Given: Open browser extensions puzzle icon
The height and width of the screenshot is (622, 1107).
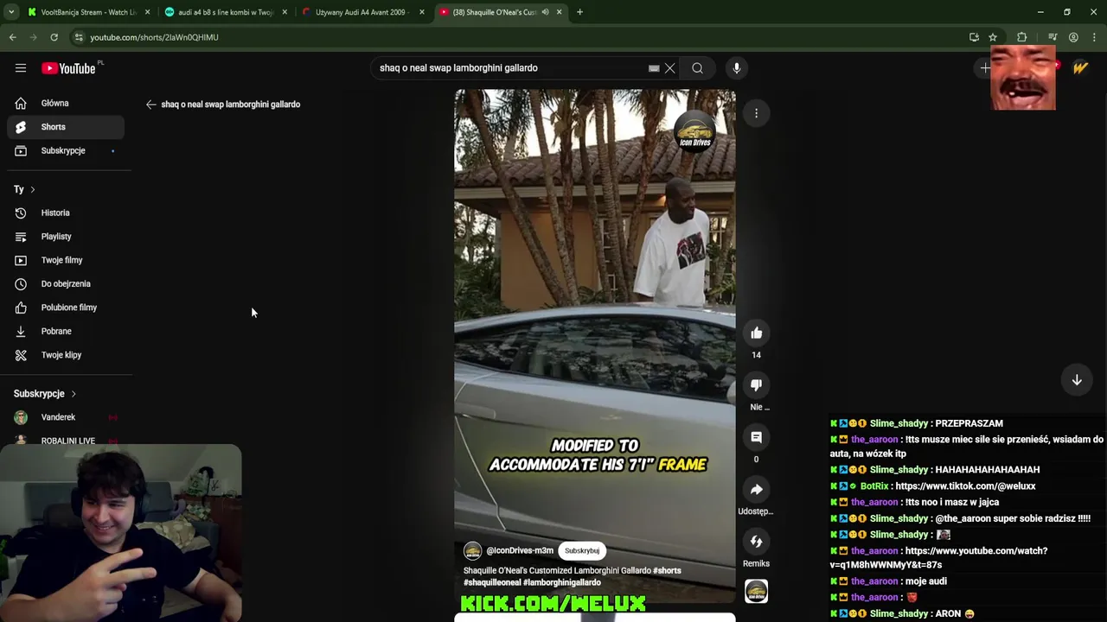Looking at the screenshot, I should [1021, 37].
